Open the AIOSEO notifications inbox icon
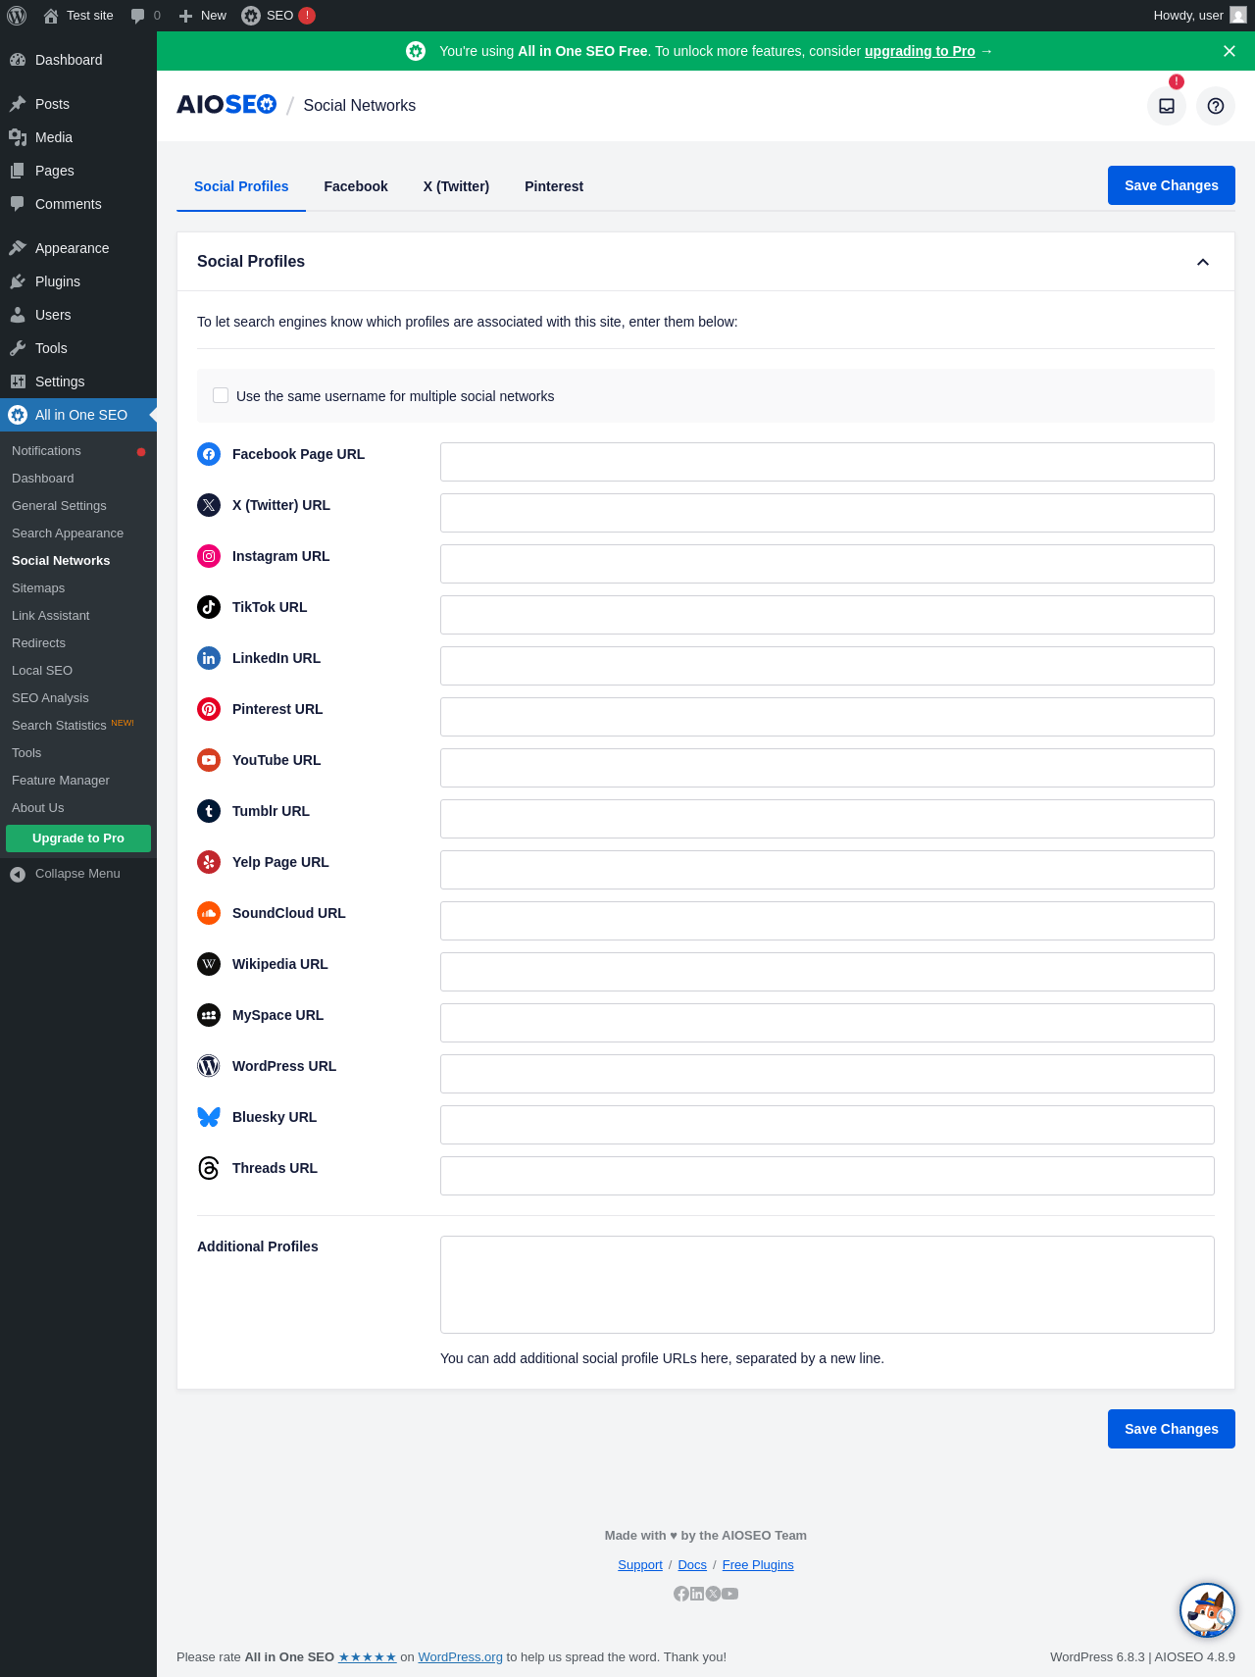 pos(1167,106)
